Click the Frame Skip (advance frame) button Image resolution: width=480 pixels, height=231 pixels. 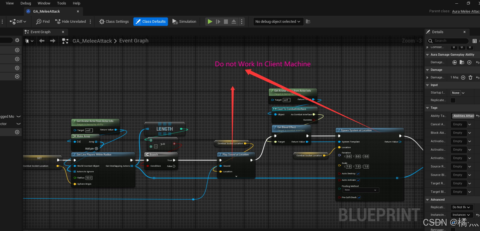click(218, 22)
